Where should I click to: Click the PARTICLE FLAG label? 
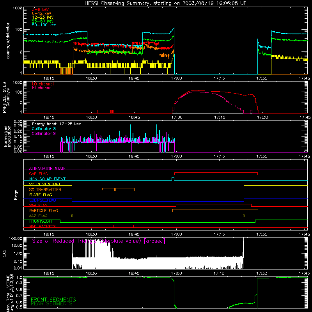click(x=44, y=210)
